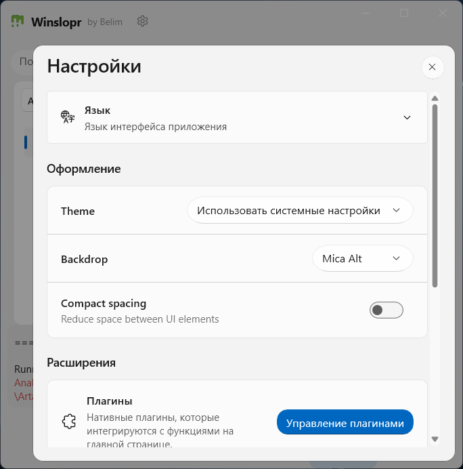The image size is (463, 469).
Task: Click the settings gear icon in title bar
Action: tap(142, 21)
